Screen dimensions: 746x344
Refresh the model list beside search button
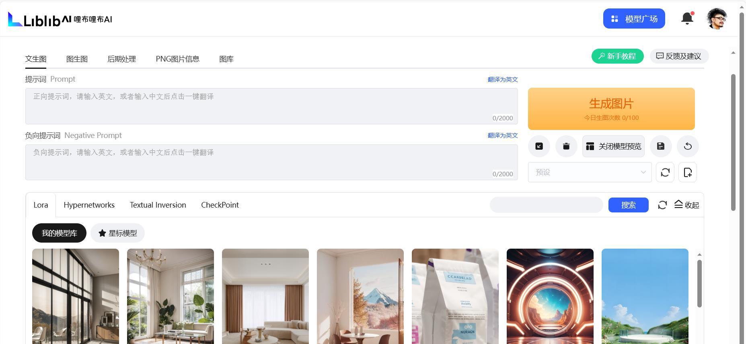coord(662,205)
